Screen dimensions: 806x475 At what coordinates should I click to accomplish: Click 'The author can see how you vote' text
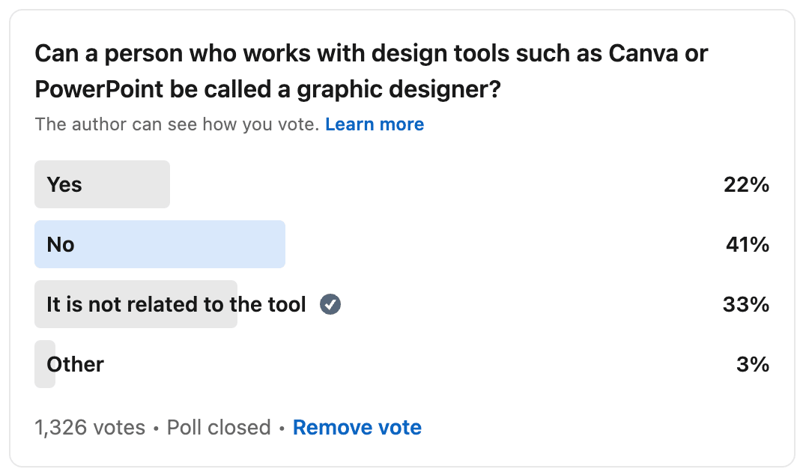pos(178,124)
